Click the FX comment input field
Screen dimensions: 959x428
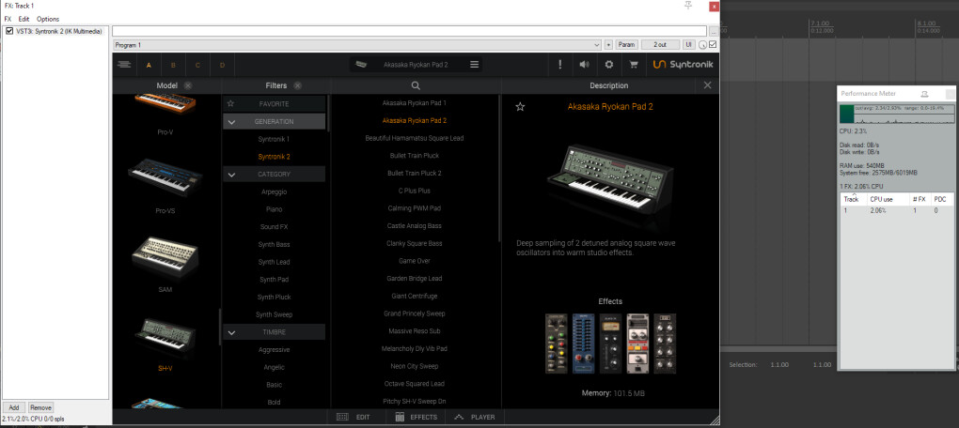[410, 31]
